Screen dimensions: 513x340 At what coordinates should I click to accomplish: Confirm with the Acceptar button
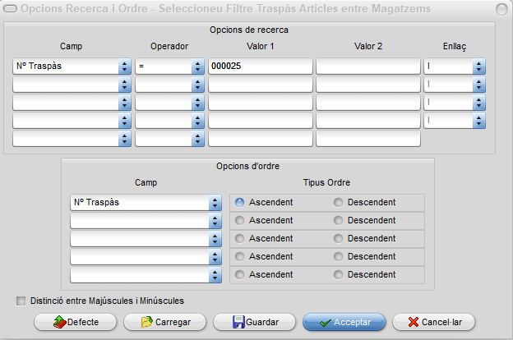pos(344,322)
